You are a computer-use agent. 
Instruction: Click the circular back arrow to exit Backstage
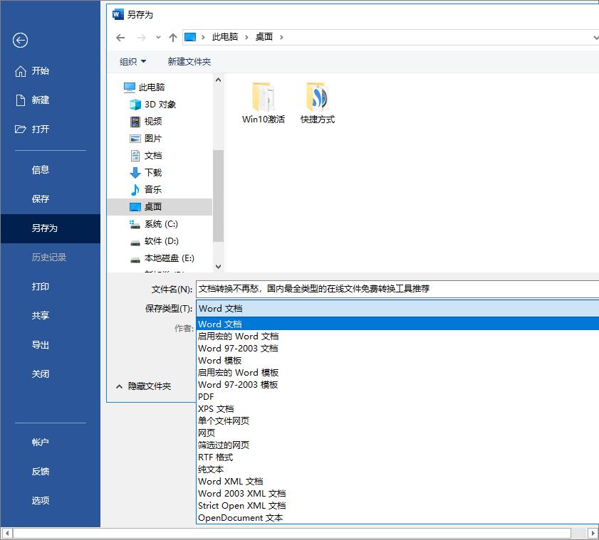coord(21,41)
